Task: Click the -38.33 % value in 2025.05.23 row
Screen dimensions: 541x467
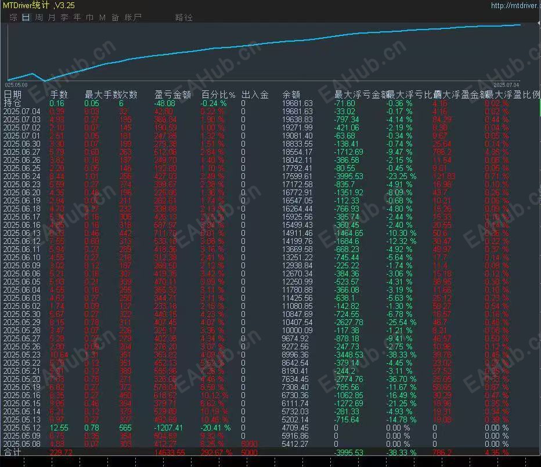Action: (401, 355)
